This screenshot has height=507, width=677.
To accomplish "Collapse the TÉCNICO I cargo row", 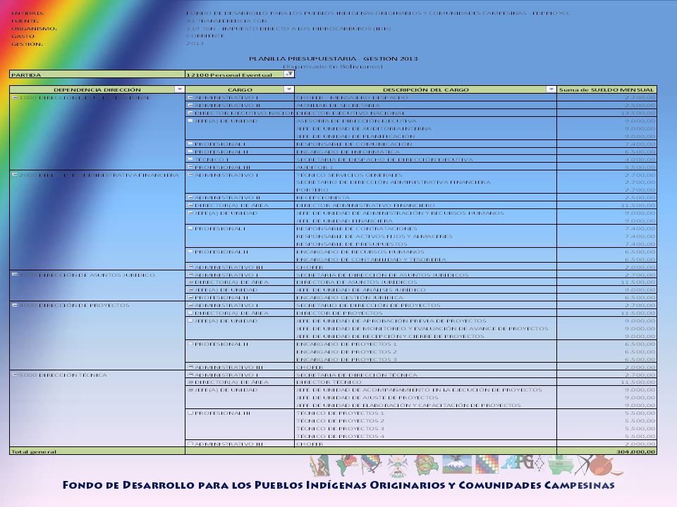I will tap(190, 159).
